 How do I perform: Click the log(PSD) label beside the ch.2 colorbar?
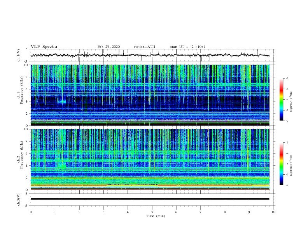tap(291, 166)
